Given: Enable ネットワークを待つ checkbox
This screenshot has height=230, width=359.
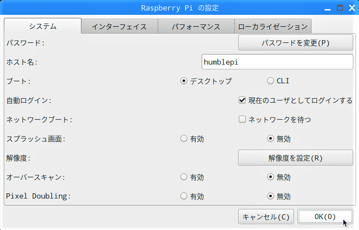Looking at the screenshot, I should tap(274, 120).
